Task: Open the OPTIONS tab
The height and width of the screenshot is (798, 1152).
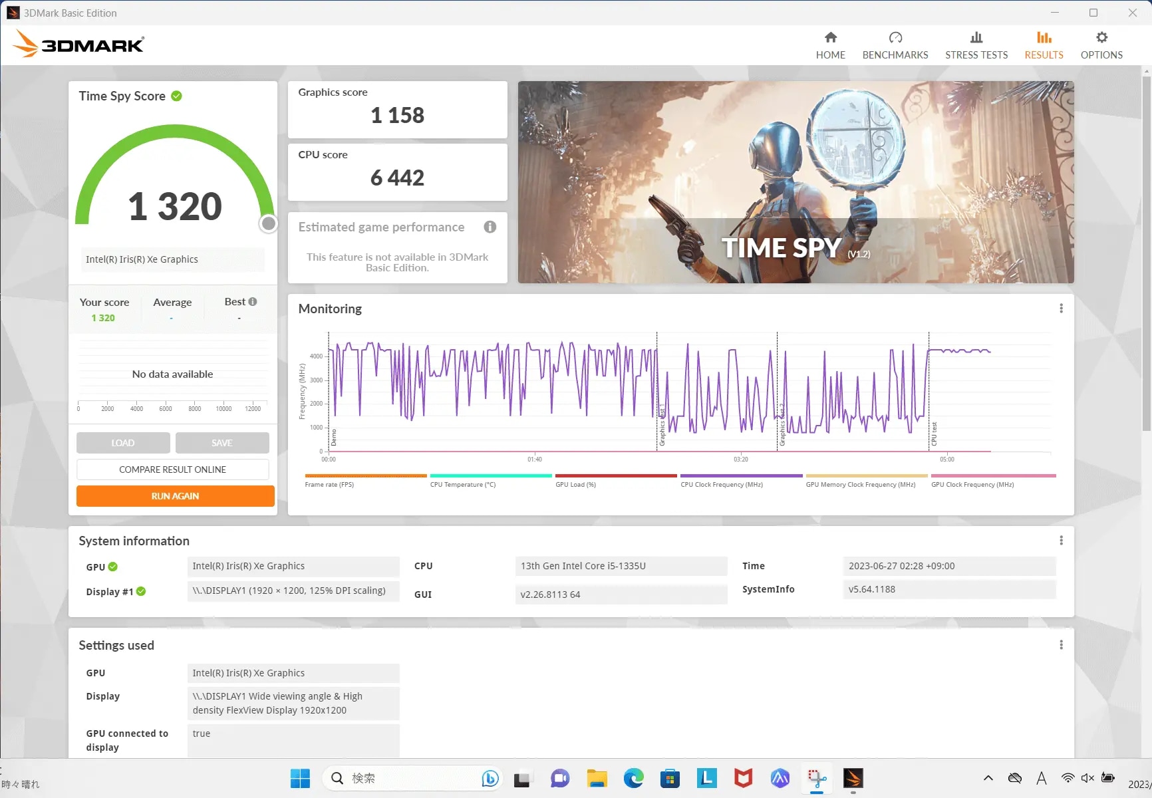Action: [x=1101, y=46]
